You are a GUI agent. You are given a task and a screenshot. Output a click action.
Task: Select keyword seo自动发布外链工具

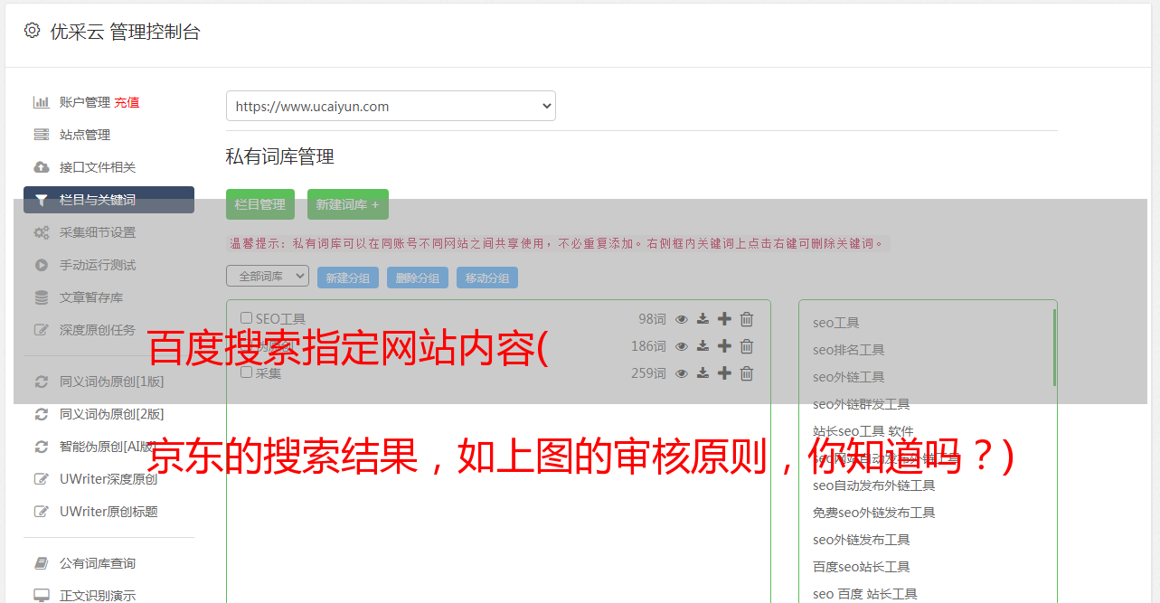(874, 485)
